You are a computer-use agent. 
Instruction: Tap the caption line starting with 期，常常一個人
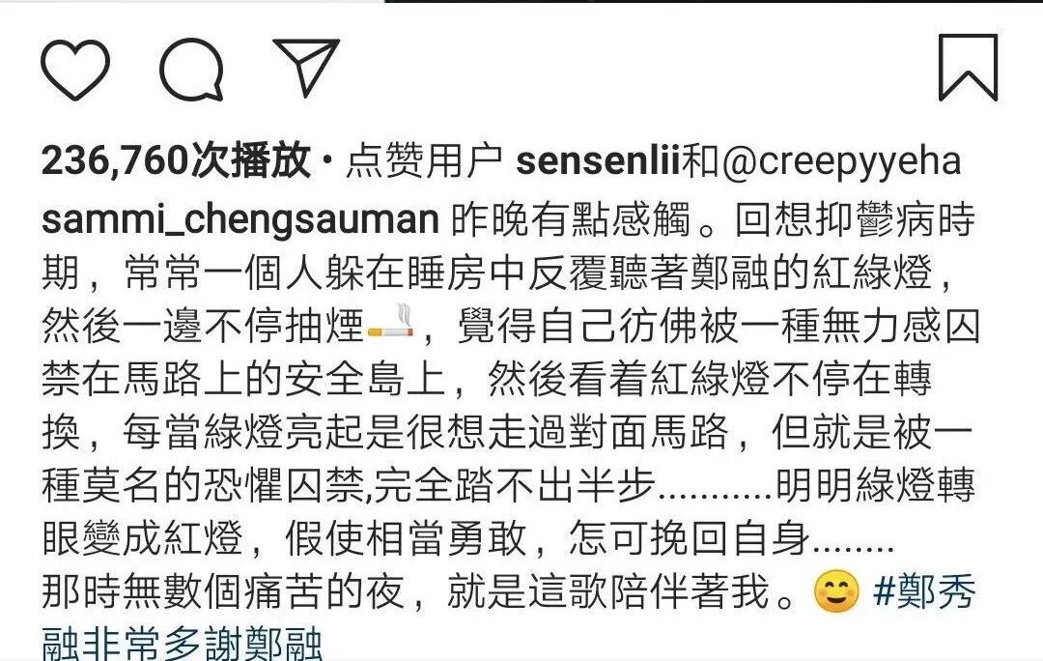coord(499,273)
